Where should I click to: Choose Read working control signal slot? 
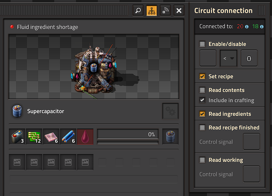pos(252,174)
